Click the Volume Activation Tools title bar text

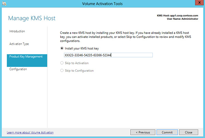point(102,3)
